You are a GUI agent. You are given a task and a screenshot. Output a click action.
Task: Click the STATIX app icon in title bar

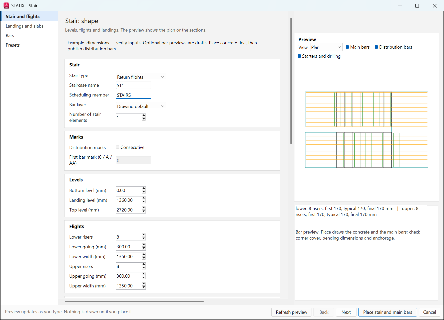6,6
